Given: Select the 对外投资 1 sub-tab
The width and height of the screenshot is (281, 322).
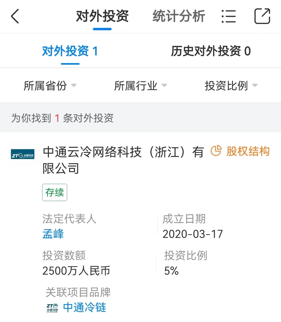Looking at the screenshot, I should (70, 51).
